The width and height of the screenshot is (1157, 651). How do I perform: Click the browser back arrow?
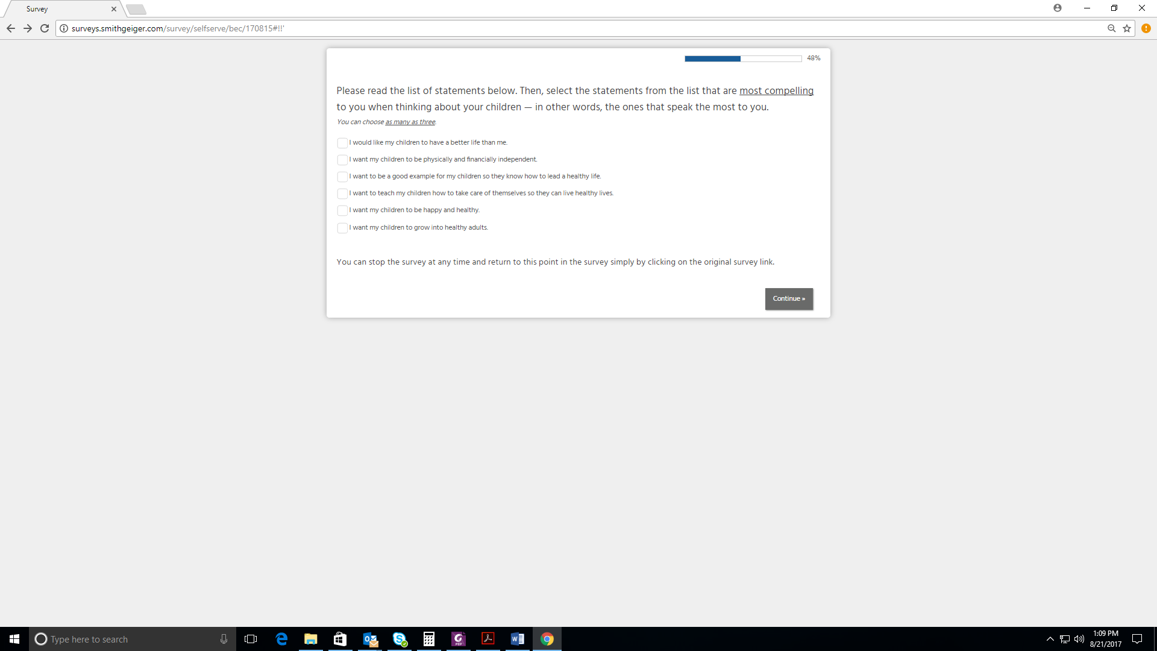point(11,28)
